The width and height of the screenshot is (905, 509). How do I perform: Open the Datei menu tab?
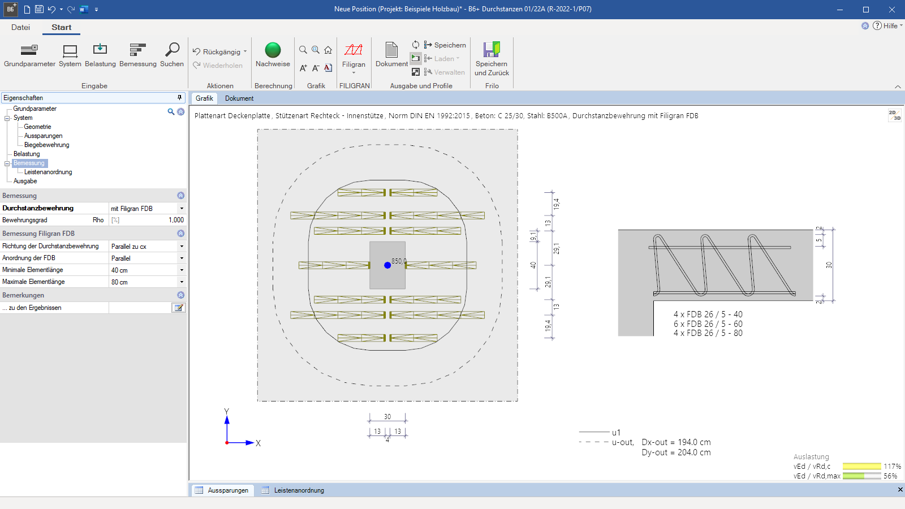[20, 27]
